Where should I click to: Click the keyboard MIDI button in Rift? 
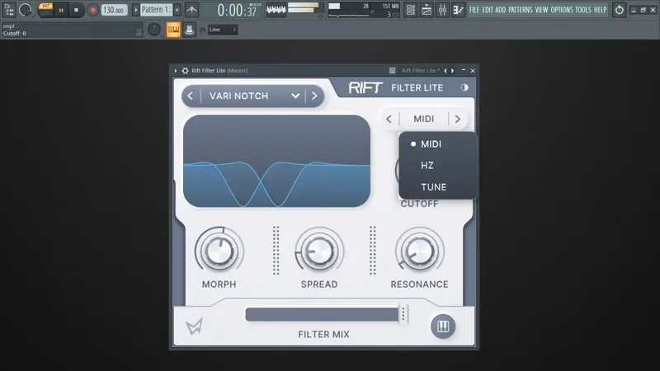pos(443,326)
